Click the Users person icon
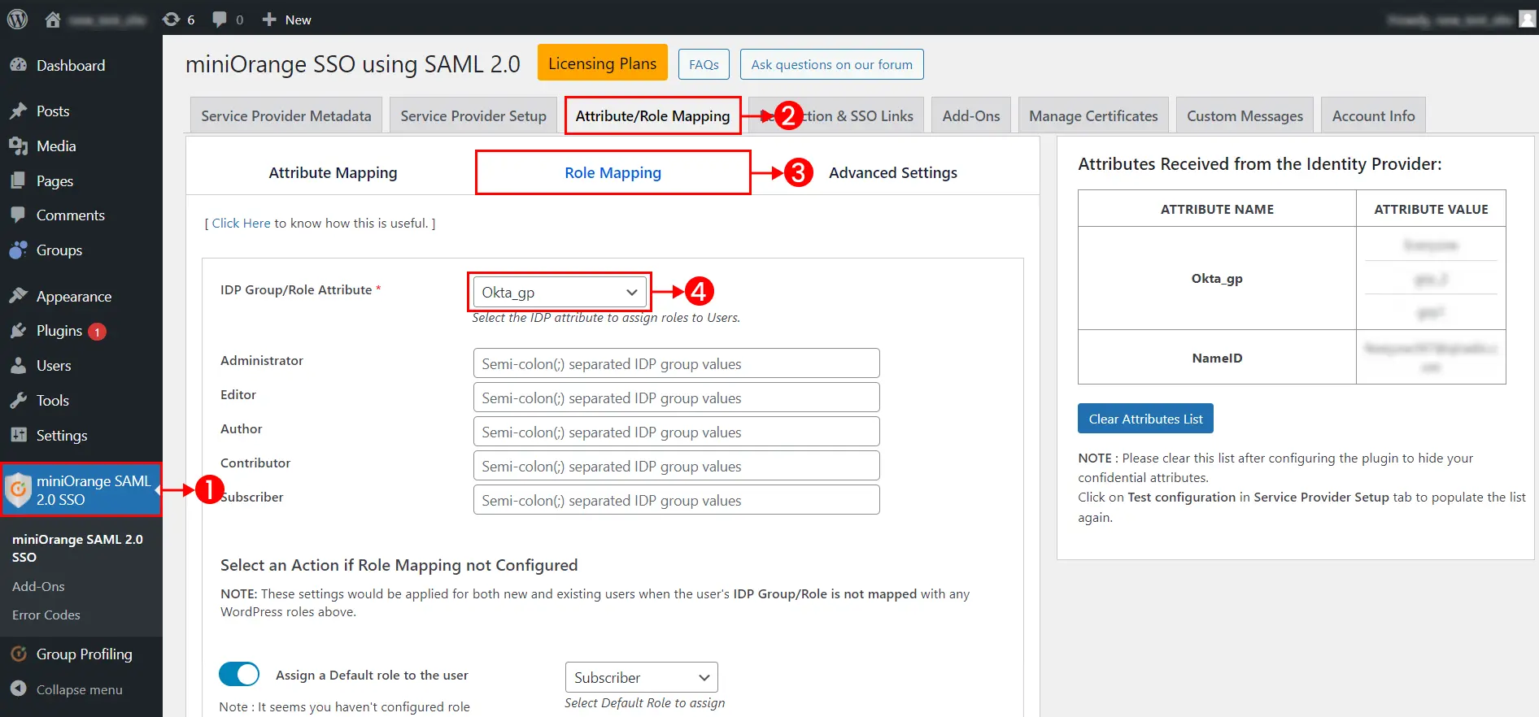Image resolution: width=1539 pixels, height=717 pixels. coord(19,366)
